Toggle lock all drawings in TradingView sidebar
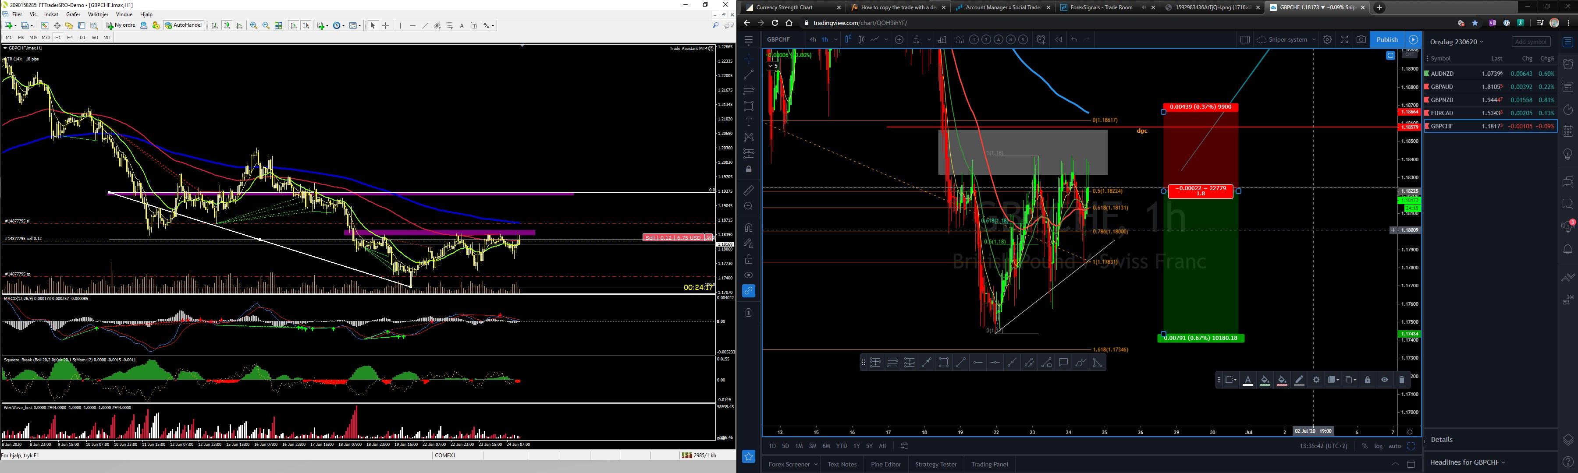The image size is (1578, 473). pos(749,259)
